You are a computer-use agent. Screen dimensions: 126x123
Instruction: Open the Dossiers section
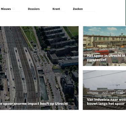point(34,9)
